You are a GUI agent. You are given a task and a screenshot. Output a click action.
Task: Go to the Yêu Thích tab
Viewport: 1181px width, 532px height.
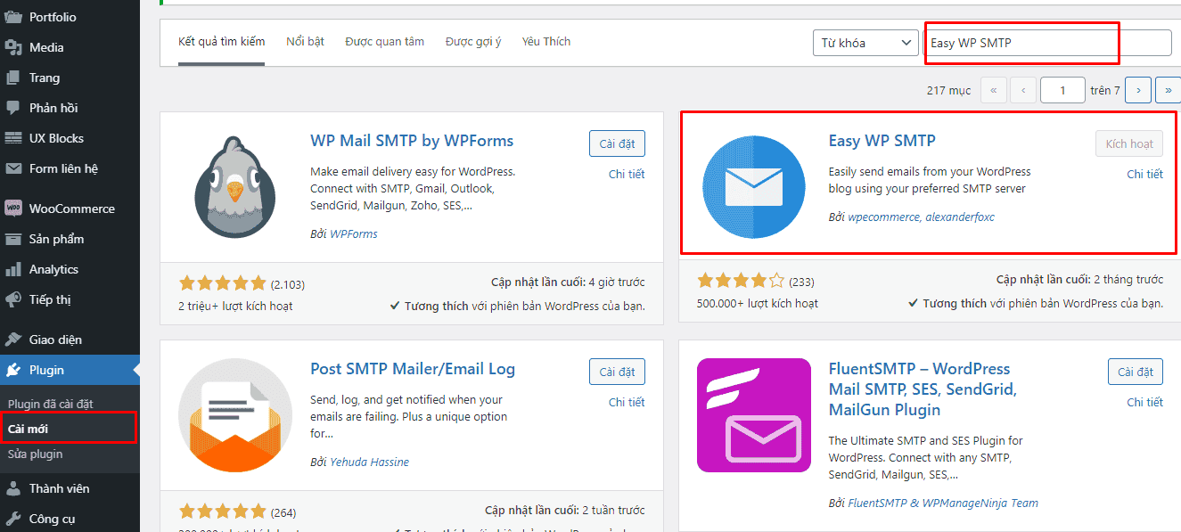(x=546, y=42)
